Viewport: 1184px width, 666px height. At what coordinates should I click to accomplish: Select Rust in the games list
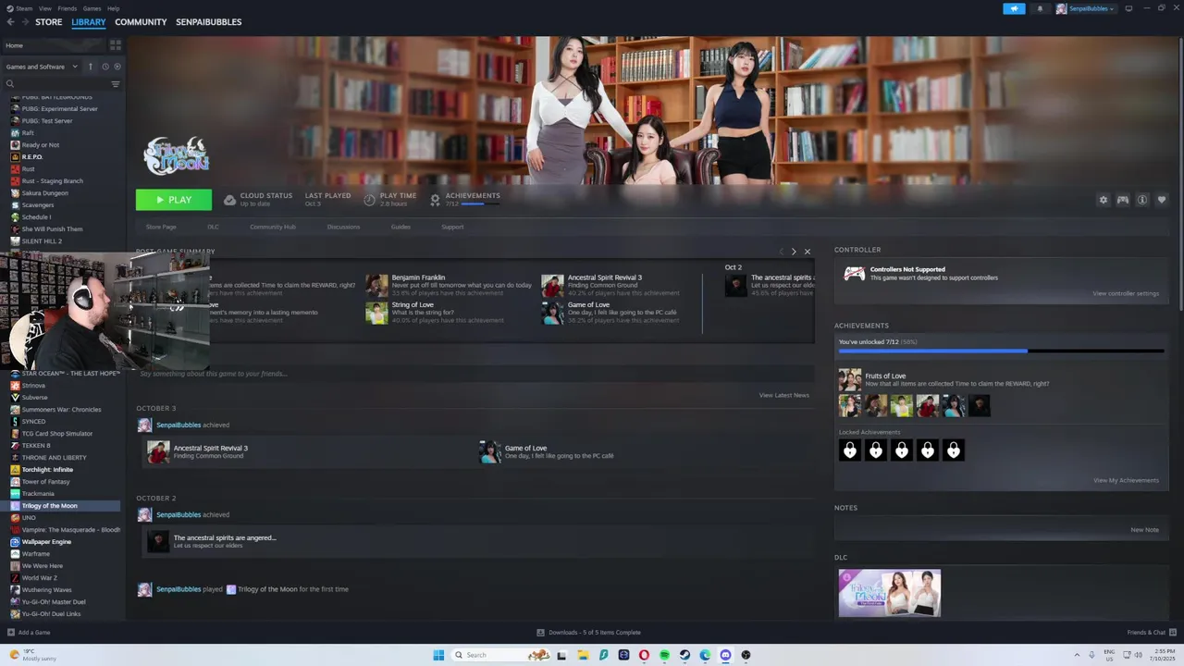pos(29,169)
